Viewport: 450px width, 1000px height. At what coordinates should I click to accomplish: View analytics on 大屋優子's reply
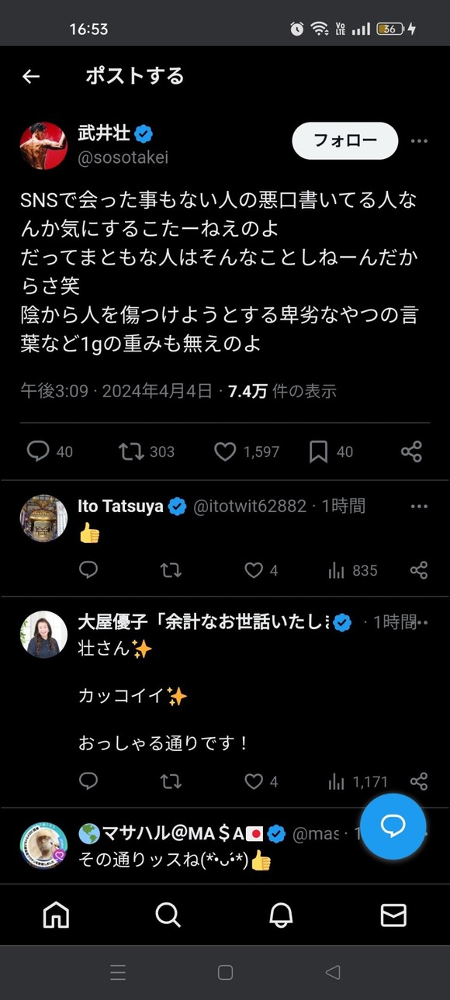[x=336, y=782]
